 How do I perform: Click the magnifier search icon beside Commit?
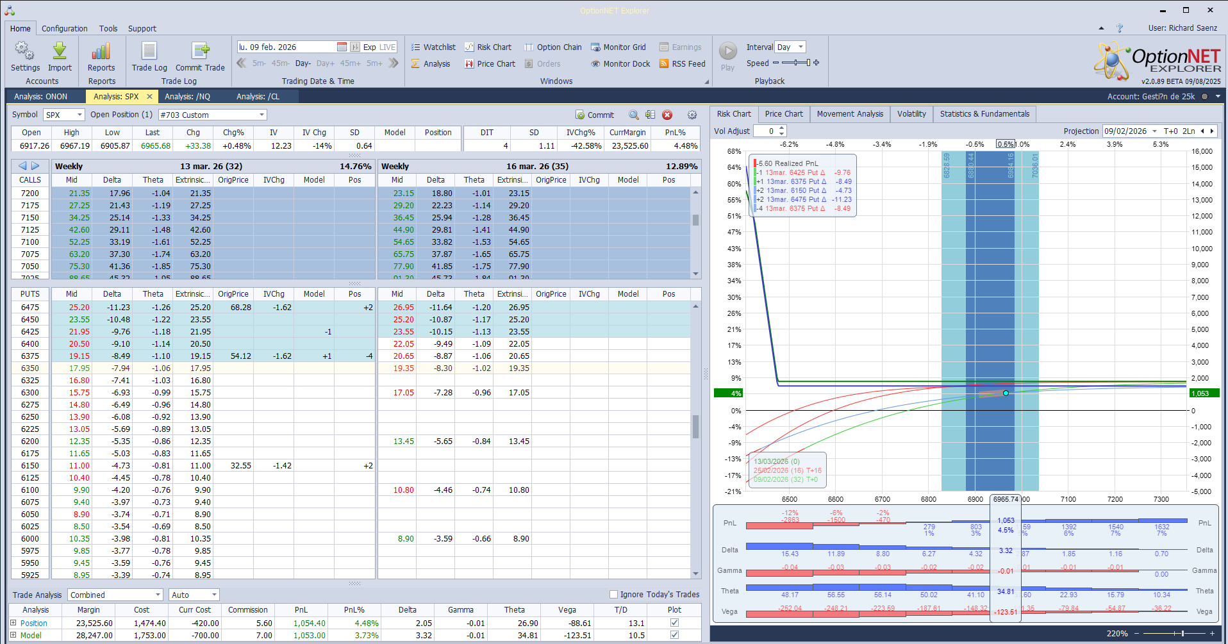point(633,115)
